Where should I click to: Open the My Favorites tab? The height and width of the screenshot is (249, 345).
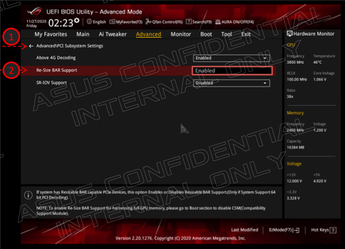(50, 34)
